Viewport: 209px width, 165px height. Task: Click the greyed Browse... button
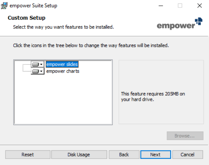[x=185, y=136]
